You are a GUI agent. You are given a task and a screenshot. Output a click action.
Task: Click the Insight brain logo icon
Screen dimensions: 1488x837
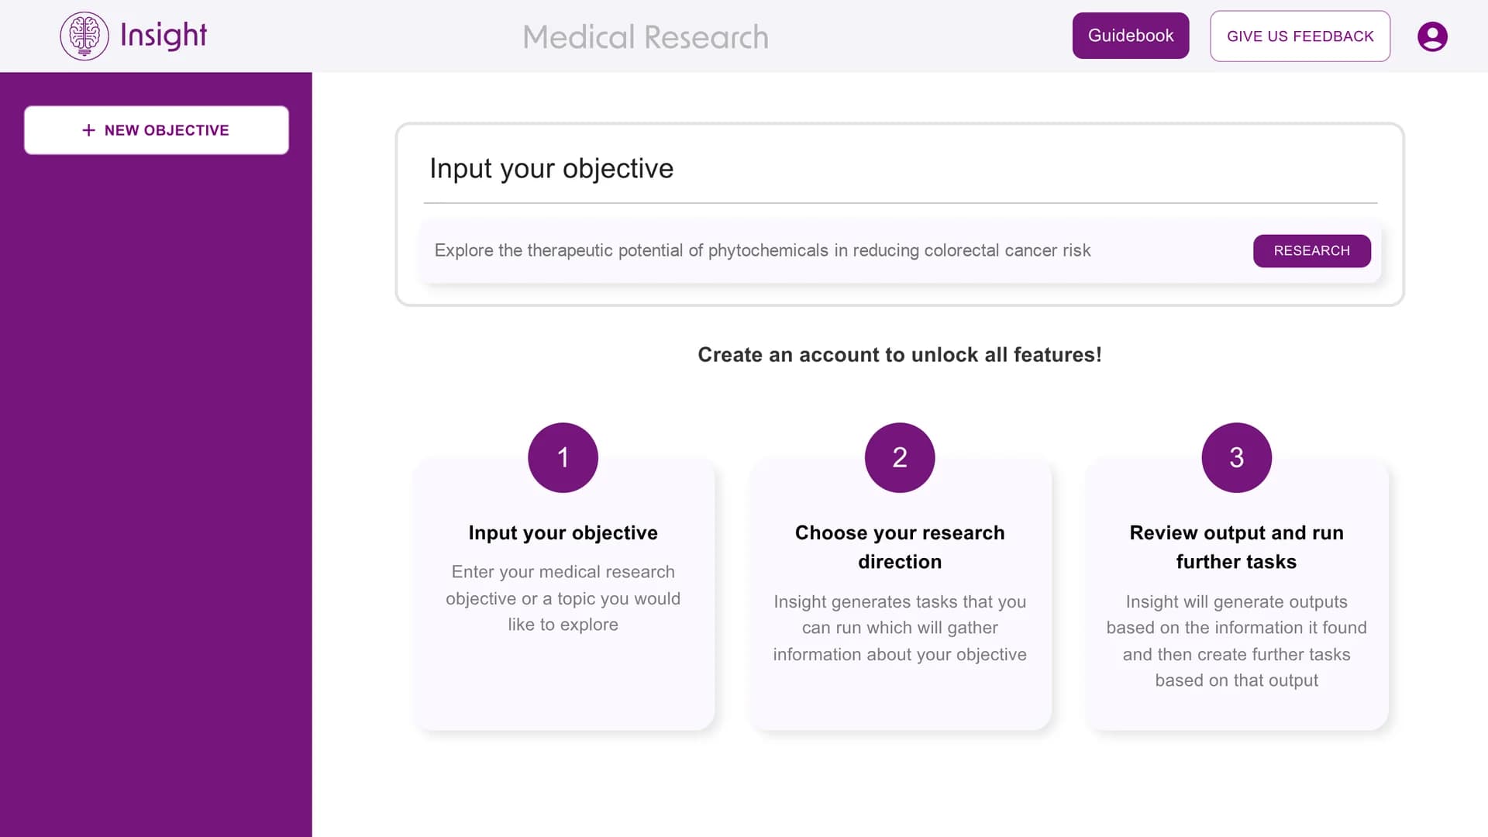coord(84,36)
